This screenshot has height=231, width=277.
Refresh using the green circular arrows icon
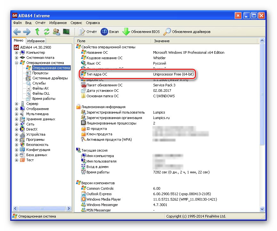(x=47, y=32)
